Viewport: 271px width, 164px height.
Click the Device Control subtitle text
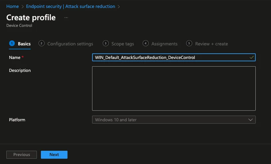click(19, 26)
